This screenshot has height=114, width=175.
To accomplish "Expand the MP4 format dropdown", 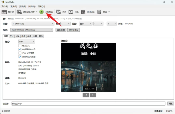I will click(x=26, y=42).
